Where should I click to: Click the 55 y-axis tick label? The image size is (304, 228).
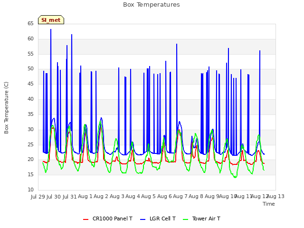30,54
